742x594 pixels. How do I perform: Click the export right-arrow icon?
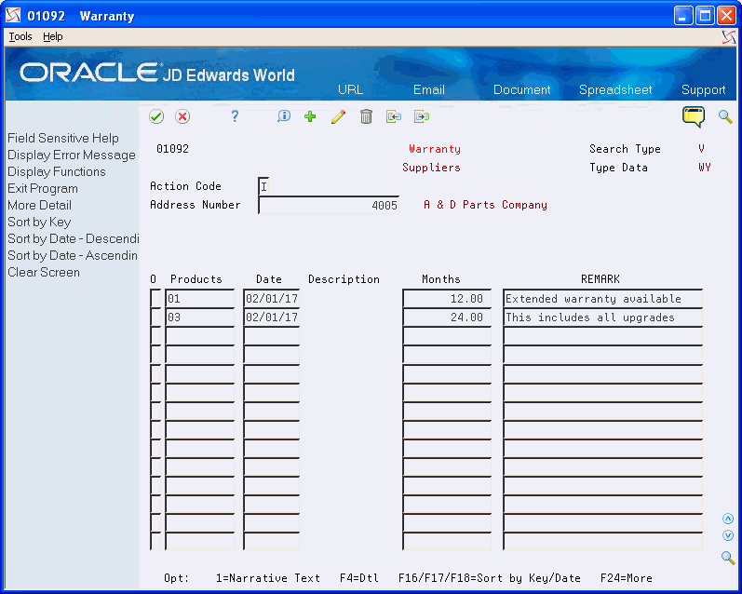(422, 116)
